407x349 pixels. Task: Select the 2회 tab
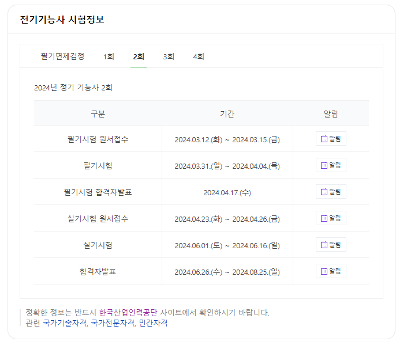click(x=139, y=56)
